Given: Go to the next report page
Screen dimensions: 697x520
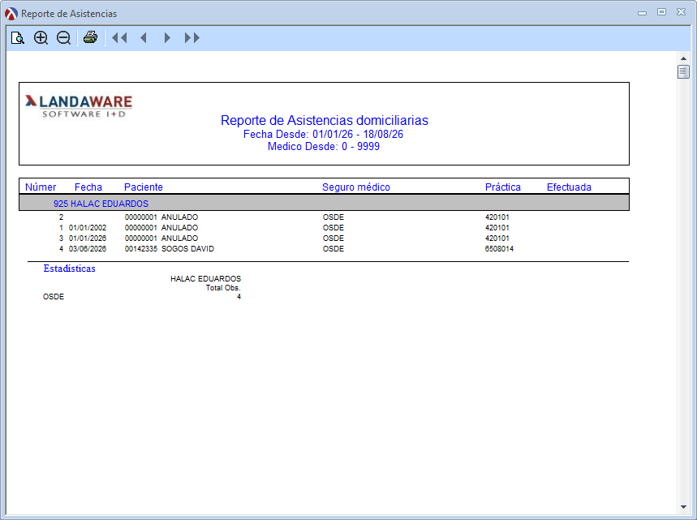Looking at the screenshot, I should 167,38.
